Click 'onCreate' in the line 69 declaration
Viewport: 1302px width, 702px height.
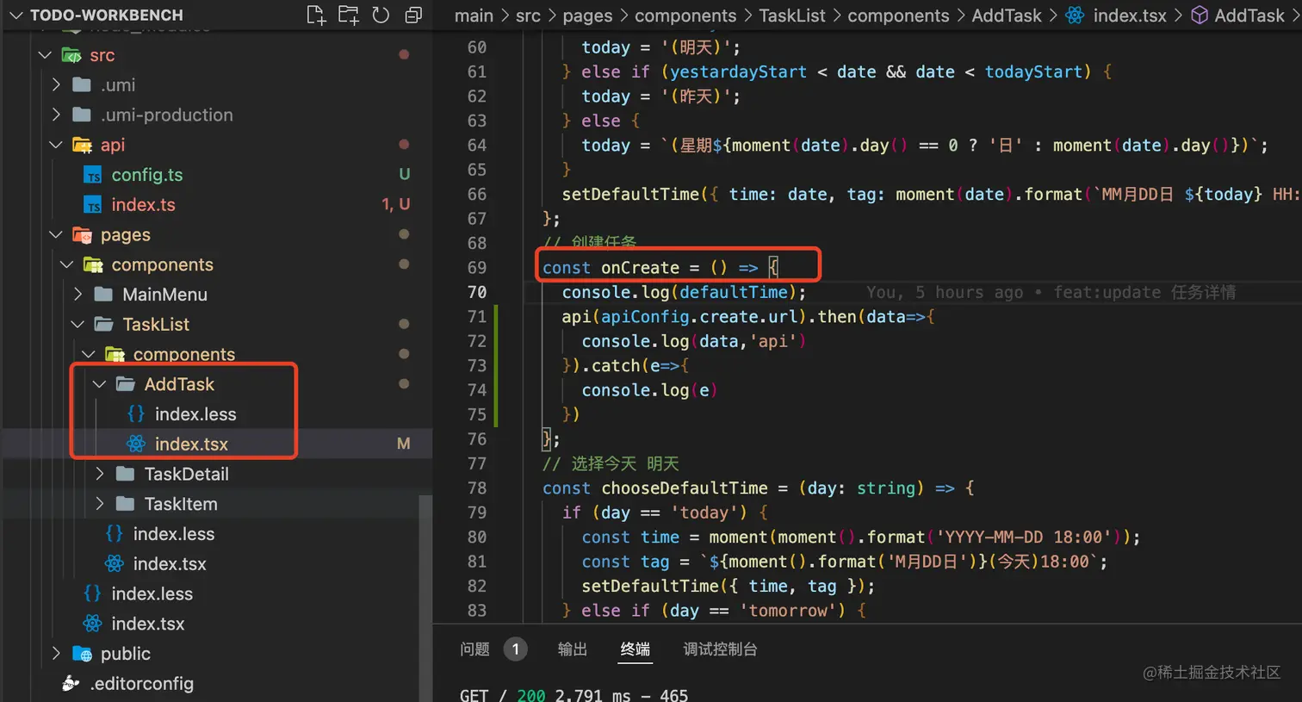(640, 268)
